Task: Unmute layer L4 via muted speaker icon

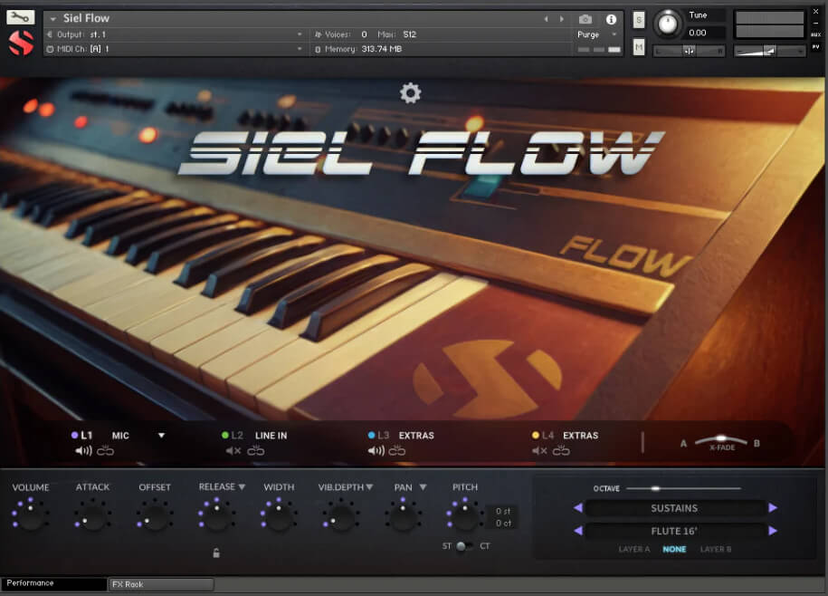Action: 539,451
